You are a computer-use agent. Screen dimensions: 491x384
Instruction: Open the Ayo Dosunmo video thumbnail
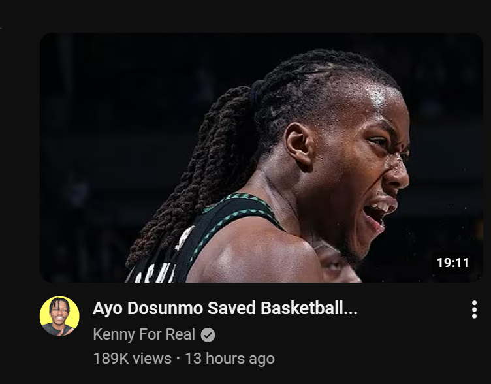tap(261, 157)
